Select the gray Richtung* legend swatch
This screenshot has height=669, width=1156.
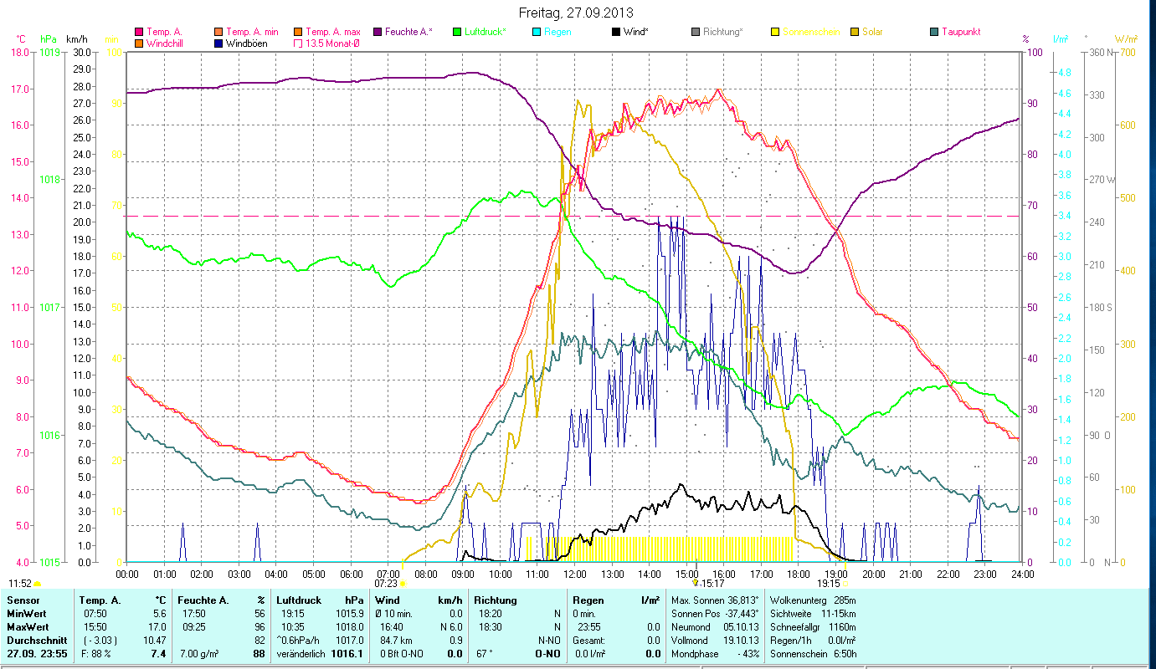click(x=696, y=32)
